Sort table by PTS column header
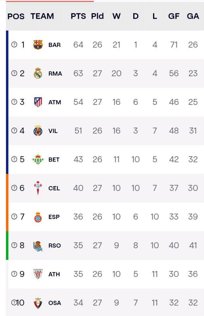The height and width of the screenshot is (316, 204). (x=78, y=16)
